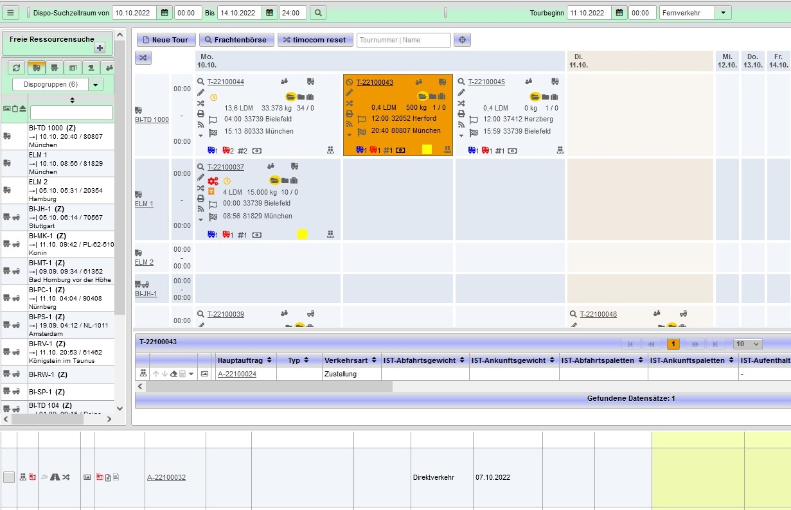791x510 pixels.
Task: Open the yellow folder icon of tour T-22100044
Action: coord(290,97)
